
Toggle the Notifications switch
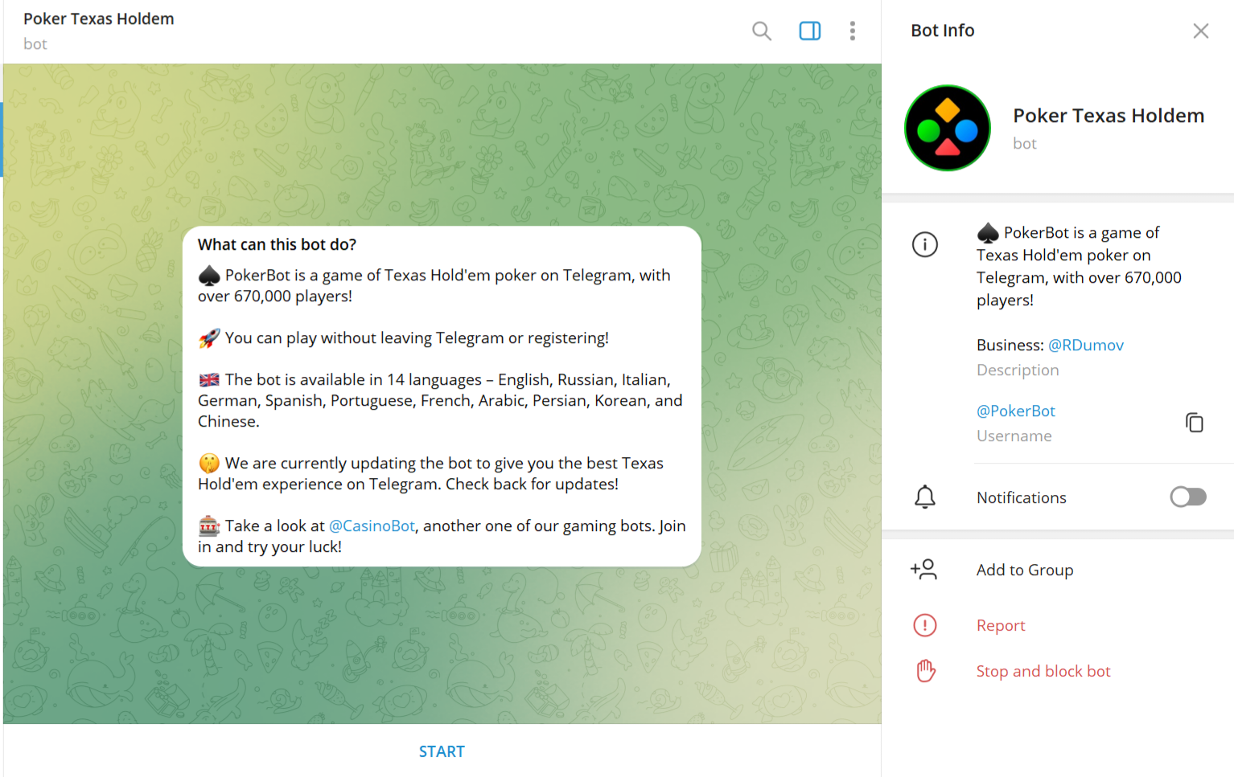tap(1188, 497)
